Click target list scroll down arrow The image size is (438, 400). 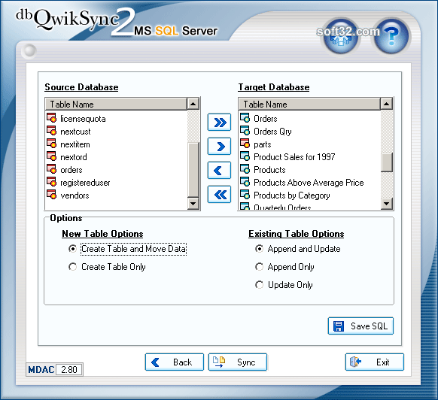387,204
